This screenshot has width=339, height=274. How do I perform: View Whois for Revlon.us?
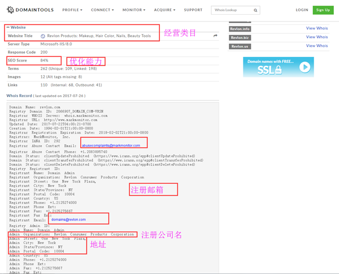pyautogui.click(x=317, y=46)
